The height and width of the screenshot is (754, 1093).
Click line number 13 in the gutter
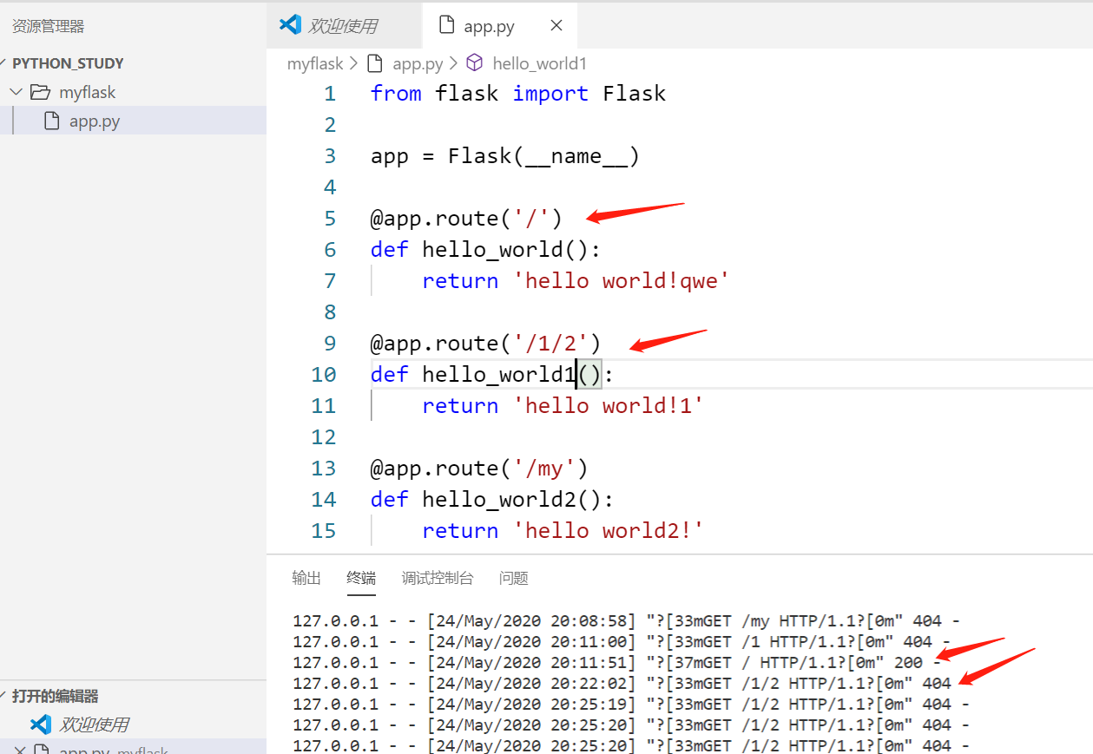point(323,469)
